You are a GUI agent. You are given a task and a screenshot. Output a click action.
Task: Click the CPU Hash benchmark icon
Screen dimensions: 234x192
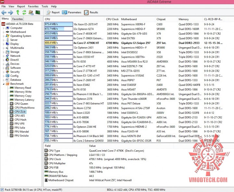(x=12, y=120)
